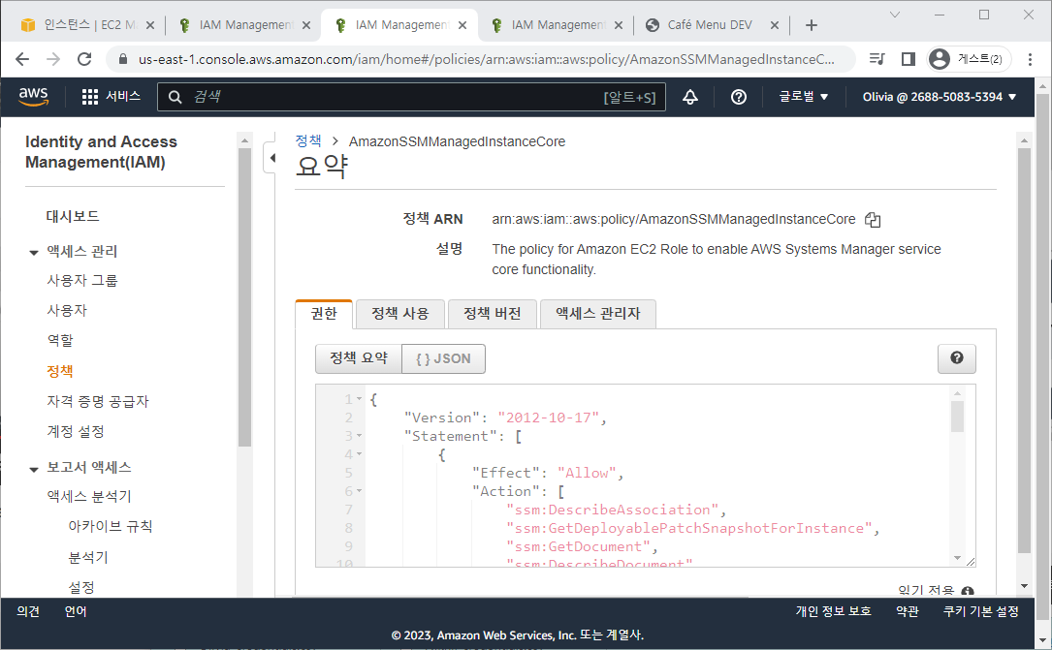Screen dimensions: 1052x650
Task: Open Account settings in sidebar
Action: (76, 431)
